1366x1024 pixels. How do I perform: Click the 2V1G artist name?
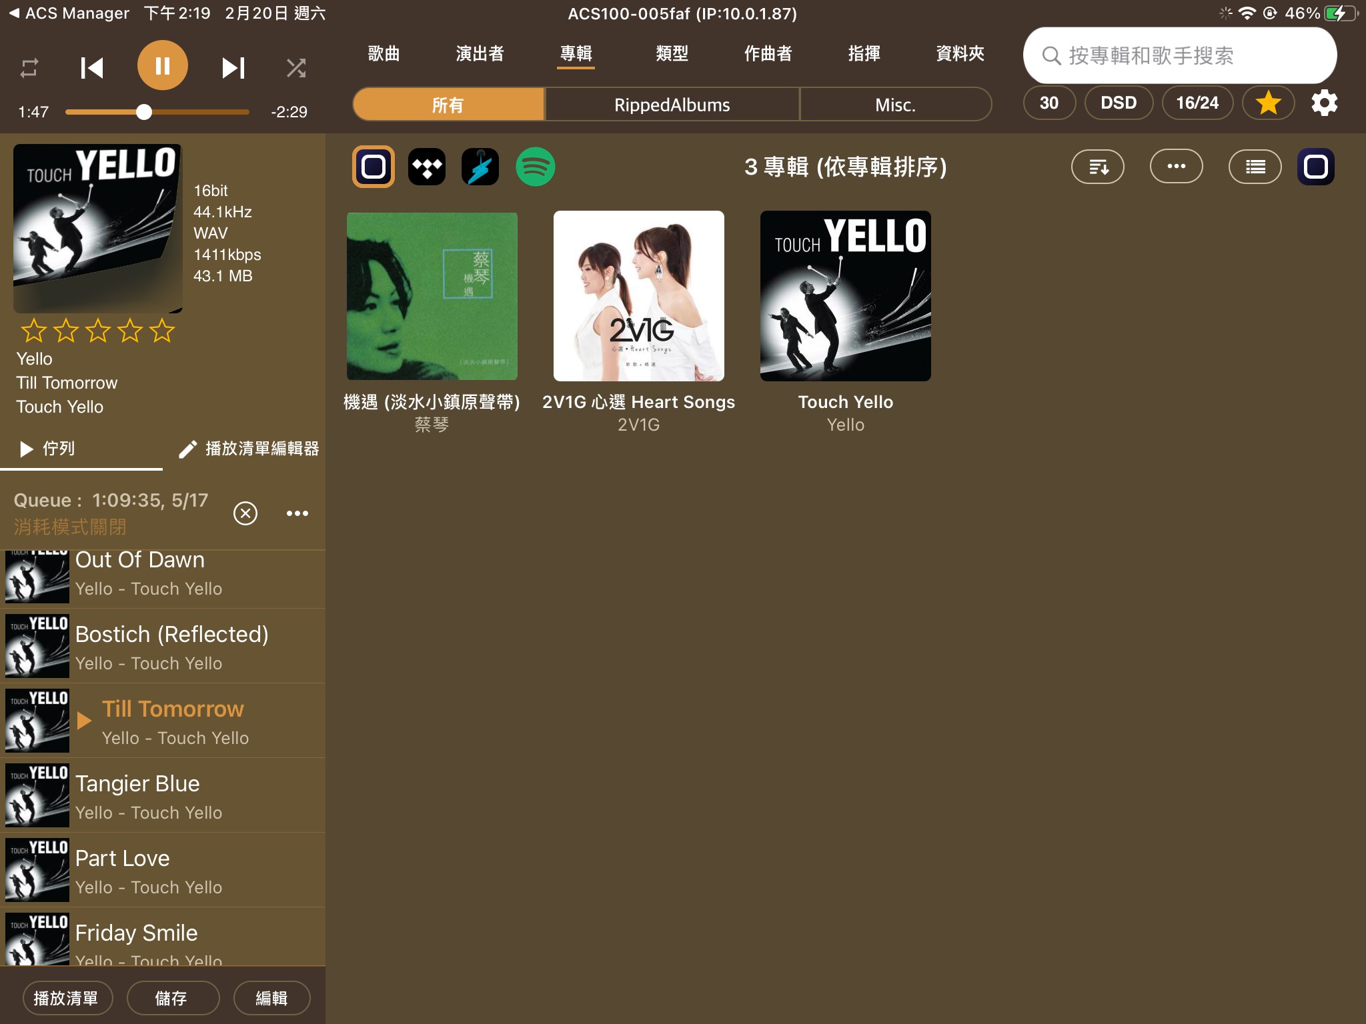639,425
